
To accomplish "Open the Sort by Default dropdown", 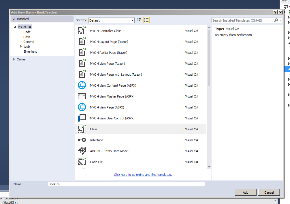I will tap(112, 20).
